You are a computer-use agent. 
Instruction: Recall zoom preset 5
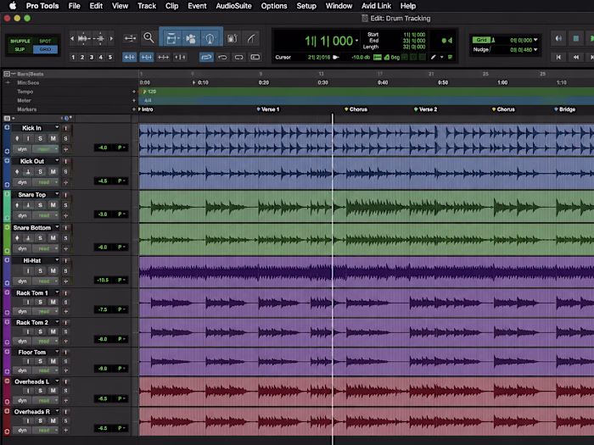(x=110, y=57)
